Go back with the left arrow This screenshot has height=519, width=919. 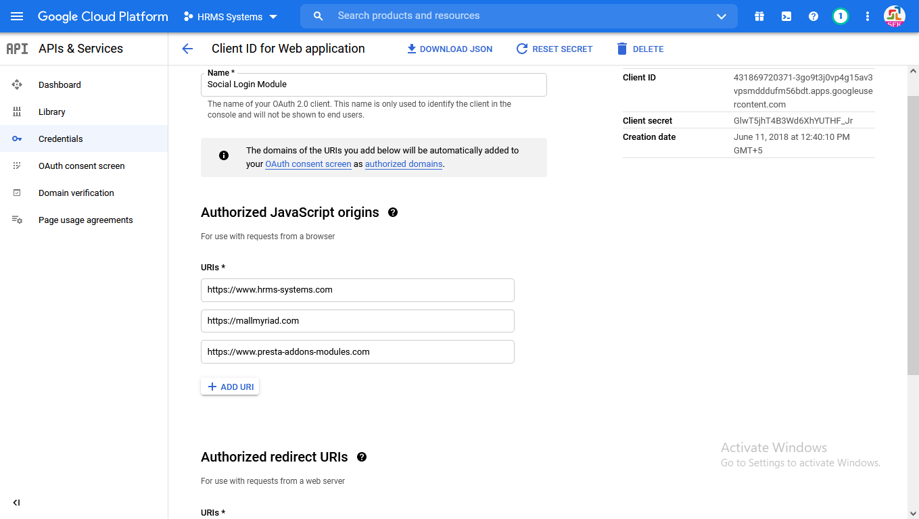(x=187, y=49)
